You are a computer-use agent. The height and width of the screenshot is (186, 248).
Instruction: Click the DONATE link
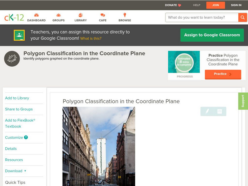point(171,5)
